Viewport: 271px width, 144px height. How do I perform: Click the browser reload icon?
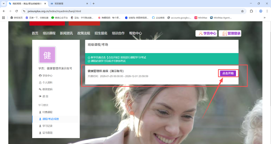pyautogui.click(x=17, y=11)
